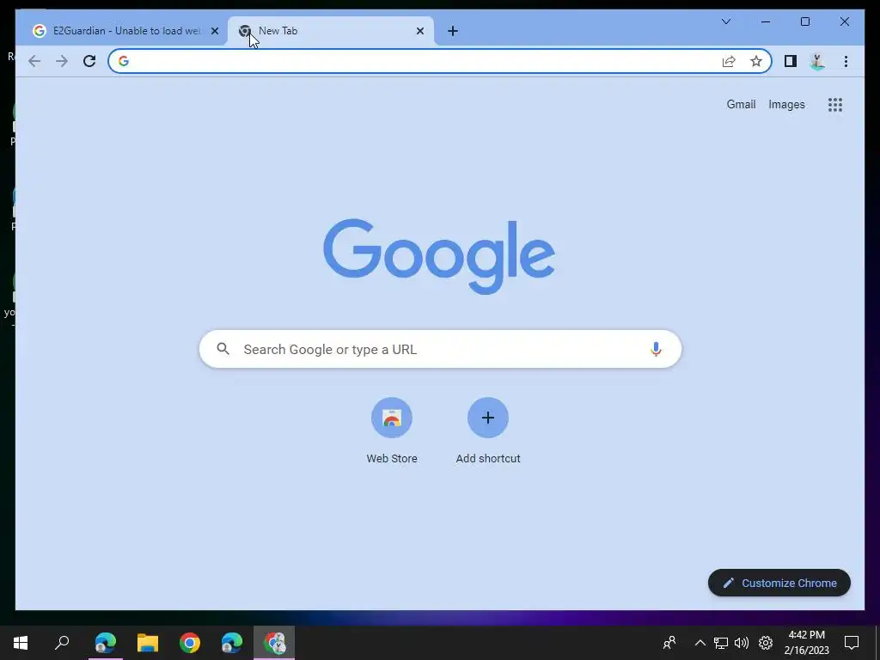Close the New Tab tab

[419, 31]
